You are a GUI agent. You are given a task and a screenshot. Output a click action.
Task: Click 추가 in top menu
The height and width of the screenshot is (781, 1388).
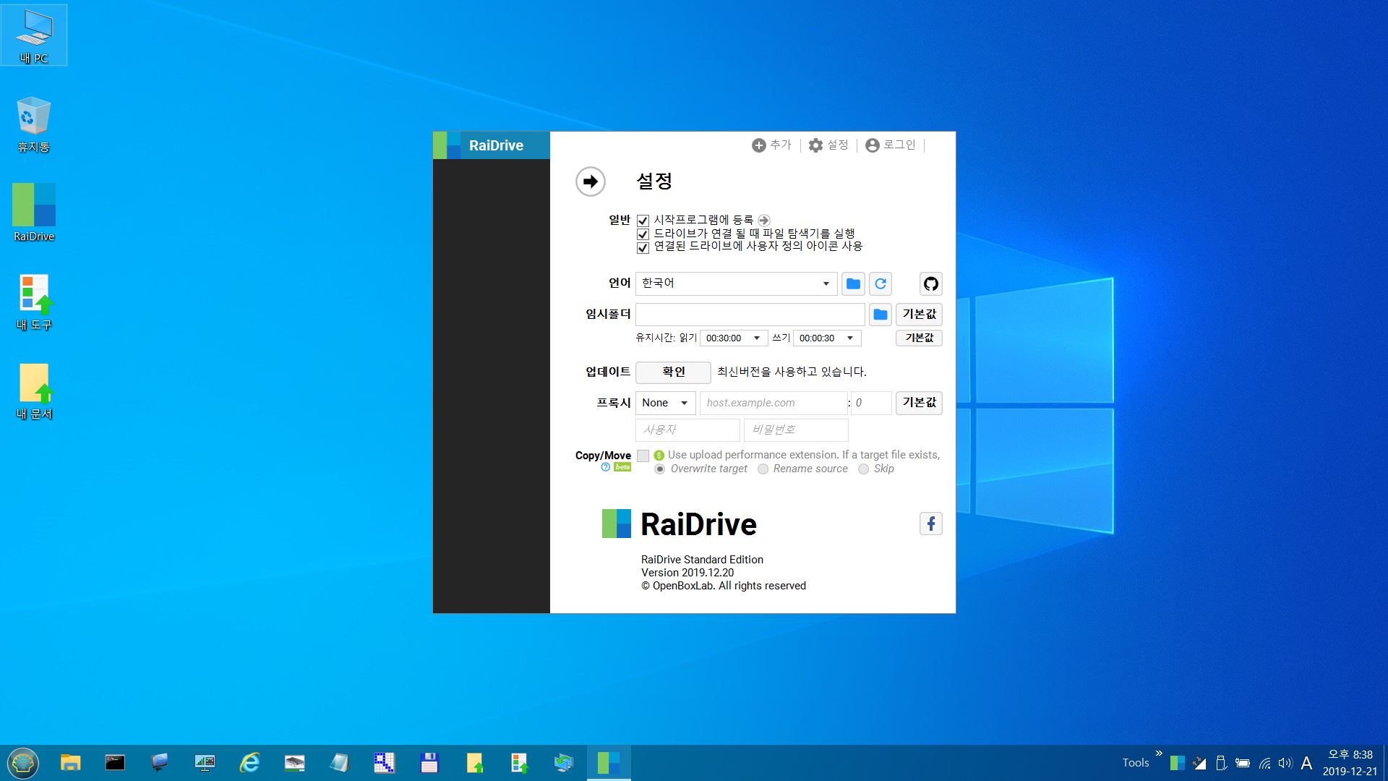[772, 145]
